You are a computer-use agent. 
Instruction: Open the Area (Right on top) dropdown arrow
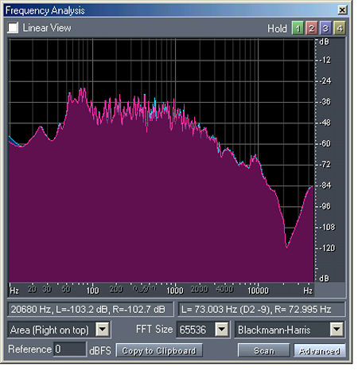click(102, 330)
